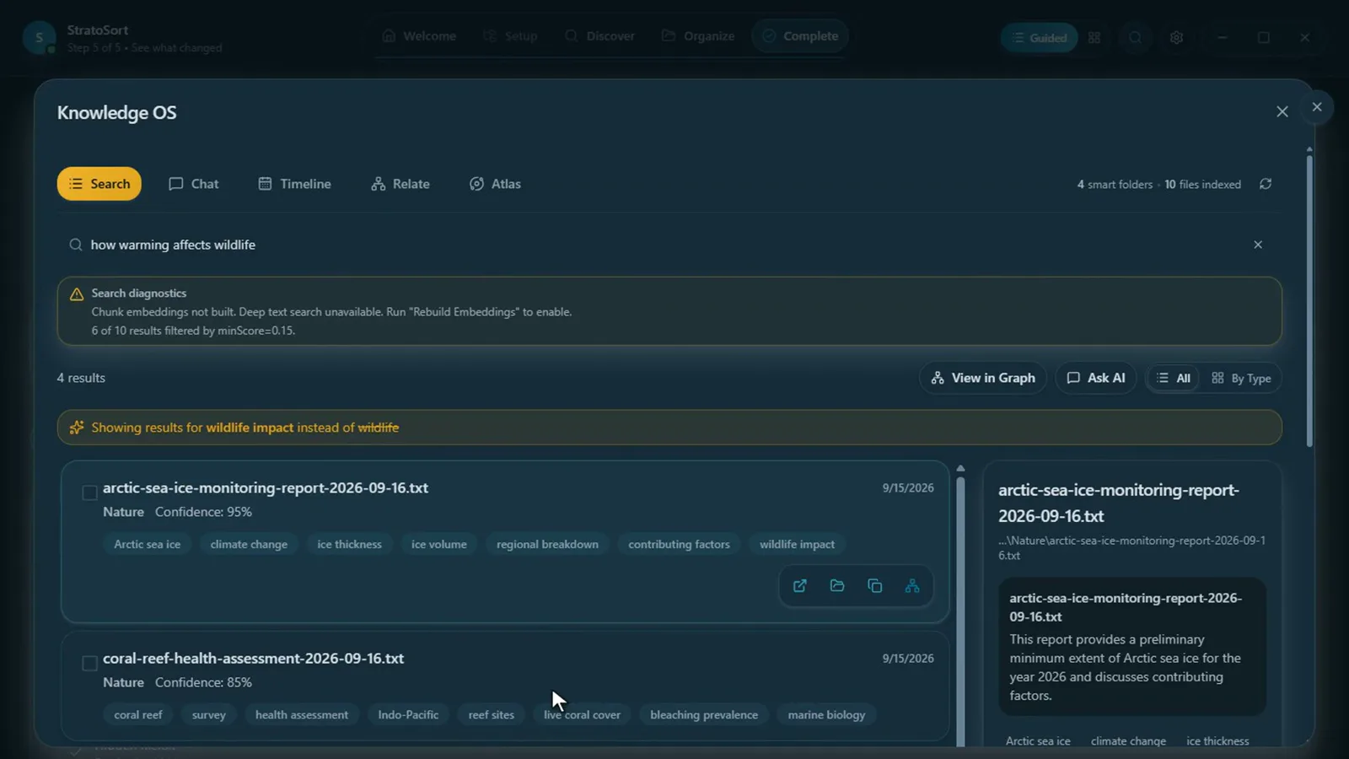Close the Knowledge OS panel
Screen dimensions: 1349x759
pyautogui.click(x=1282, y=112)
